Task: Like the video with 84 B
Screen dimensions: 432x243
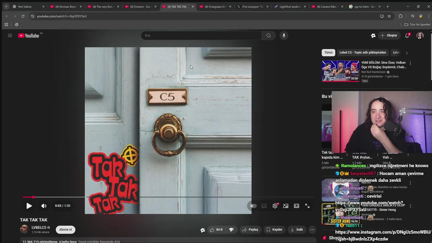Action: [x=216, y=230]
